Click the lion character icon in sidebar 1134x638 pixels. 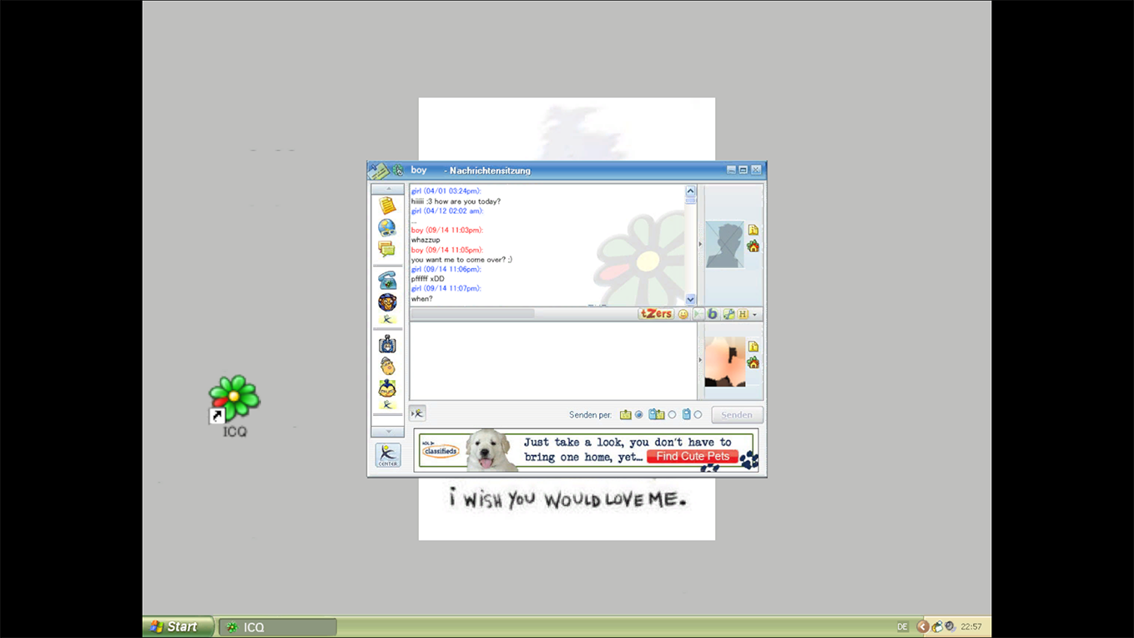point(387,301)
